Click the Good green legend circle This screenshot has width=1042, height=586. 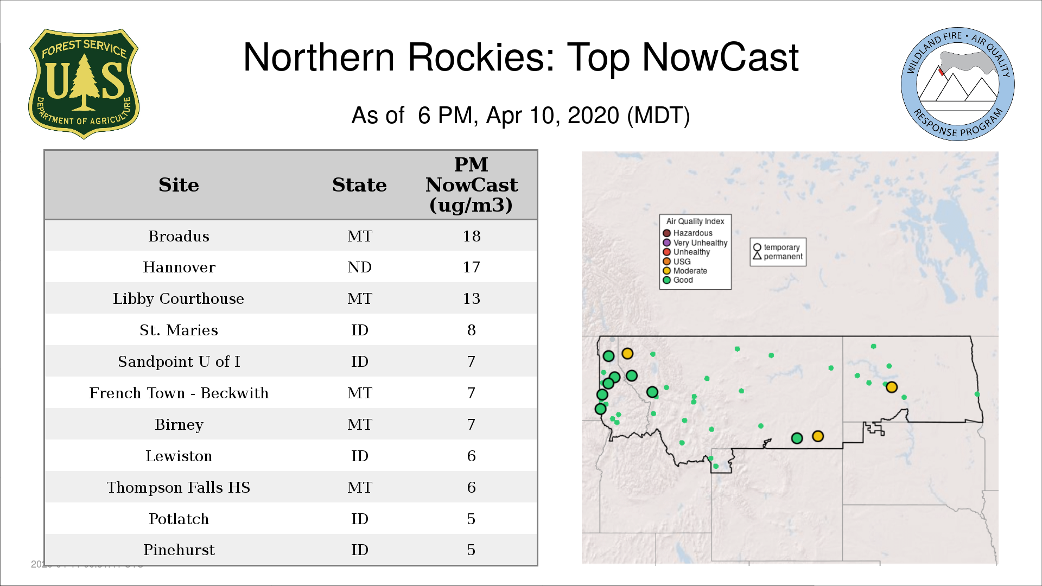click(666, 280)
